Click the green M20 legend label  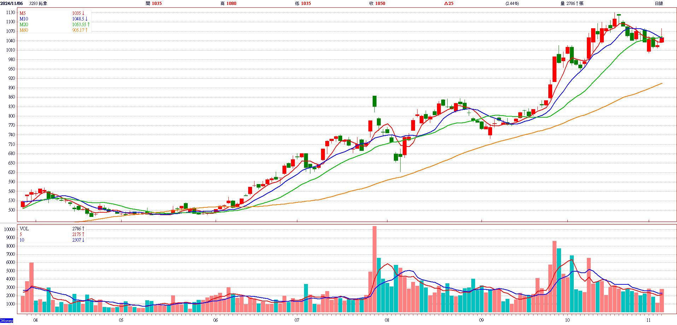click(24, 24)
